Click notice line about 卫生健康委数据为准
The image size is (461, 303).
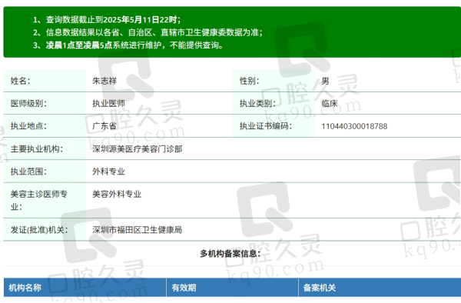[x=148, y=32]
